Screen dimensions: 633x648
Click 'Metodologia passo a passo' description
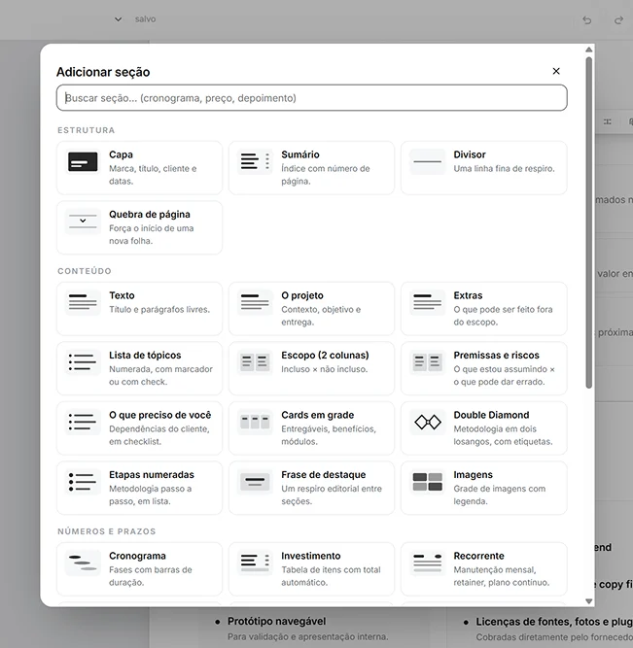150,495
